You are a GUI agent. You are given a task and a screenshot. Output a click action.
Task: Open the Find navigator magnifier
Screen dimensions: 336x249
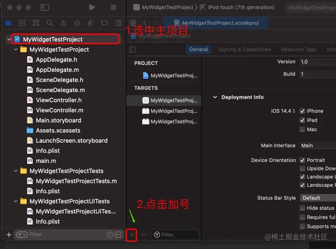(50, 23)
